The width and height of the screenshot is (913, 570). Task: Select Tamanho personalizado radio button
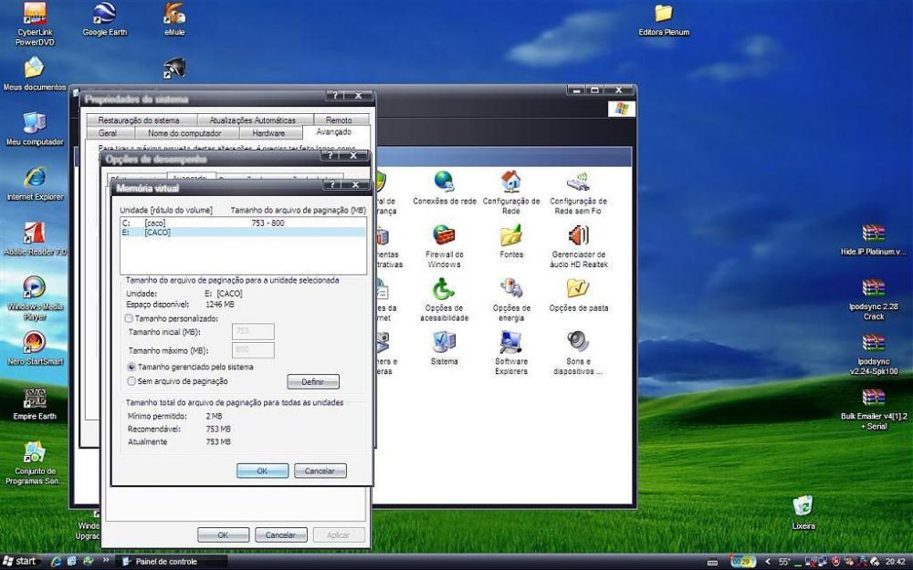tap(130, 318)
